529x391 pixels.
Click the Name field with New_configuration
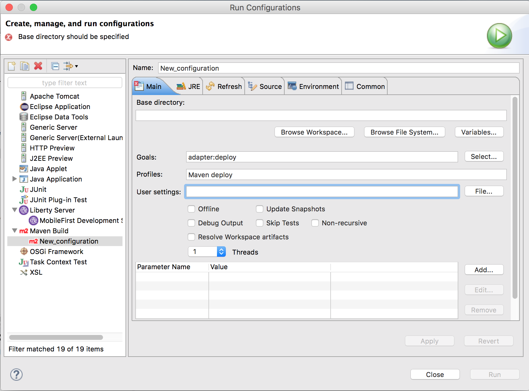pyautogui.click(x=339, y=68)
